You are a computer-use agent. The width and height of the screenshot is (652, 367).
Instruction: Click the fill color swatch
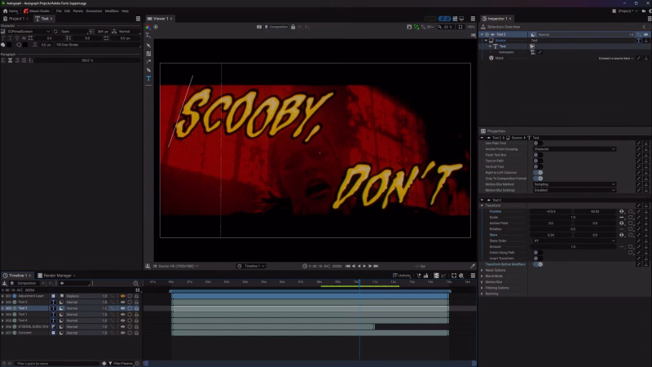tap(10, 45)
